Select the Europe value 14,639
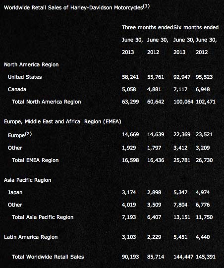This screenshot has width=224, height=268. tap(156, 134)
